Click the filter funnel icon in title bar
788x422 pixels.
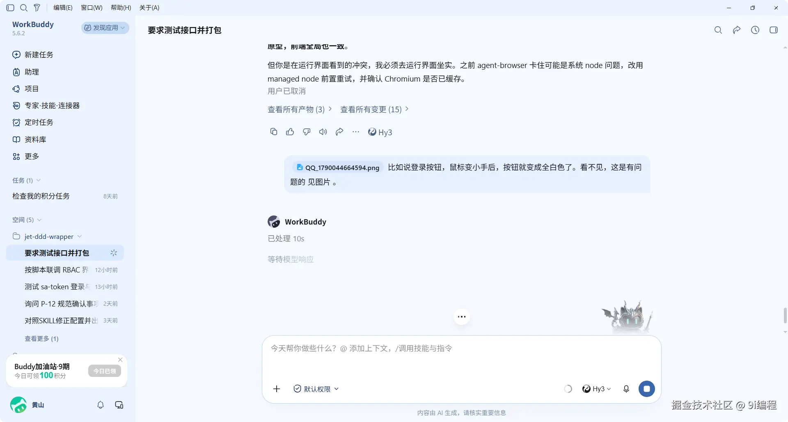pyautogui.click(x=37, y=8)
